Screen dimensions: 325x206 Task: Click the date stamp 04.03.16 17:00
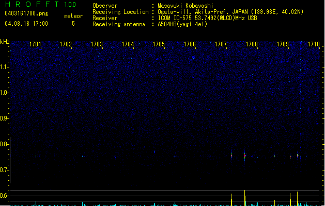(x=26, y=24)
